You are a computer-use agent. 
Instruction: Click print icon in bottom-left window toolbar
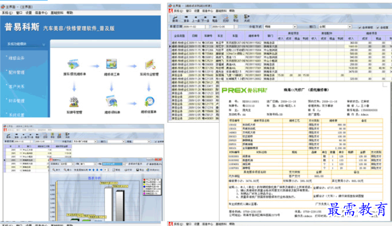pos(45,135)
